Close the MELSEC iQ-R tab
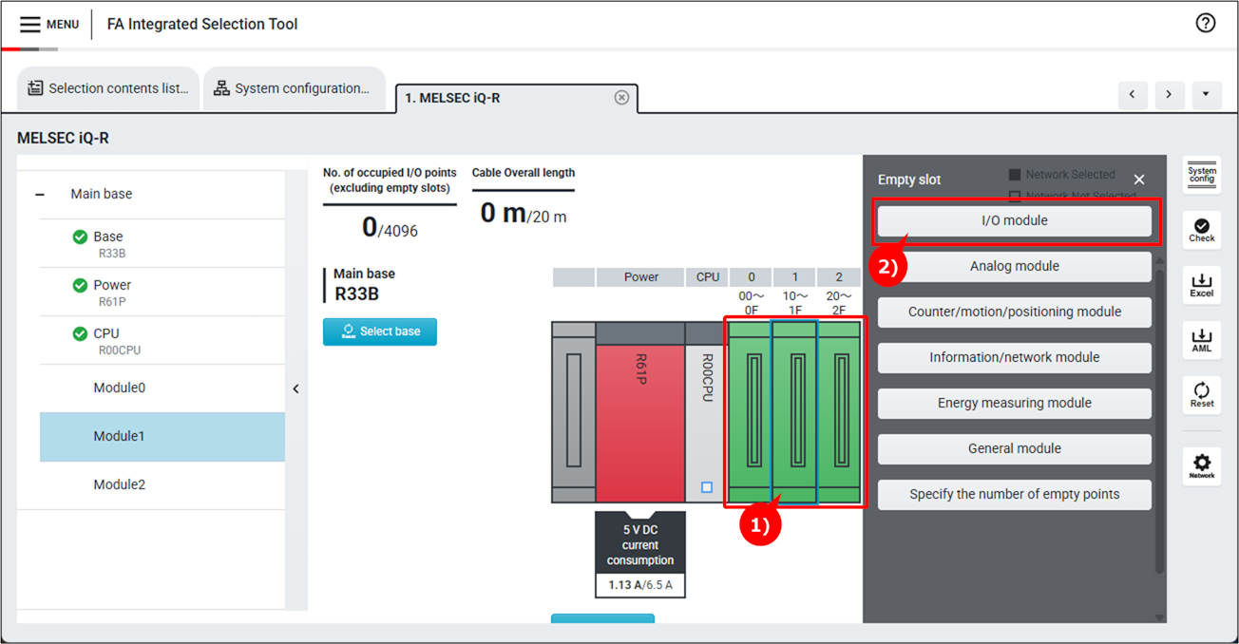1239x644 pixels. pos(621,98)
